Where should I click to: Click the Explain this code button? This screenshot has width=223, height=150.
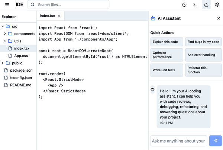coord(167,42)
